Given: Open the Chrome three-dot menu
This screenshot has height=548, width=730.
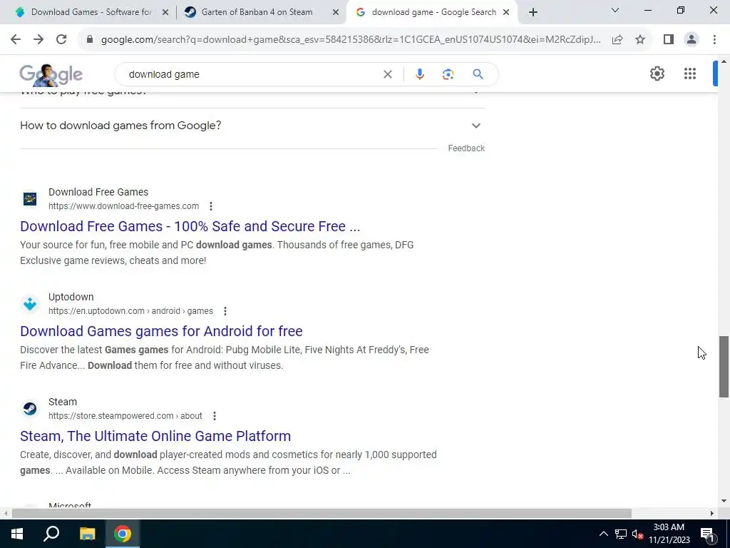Looking at the screenshot, I should click(x=714, y=40).
